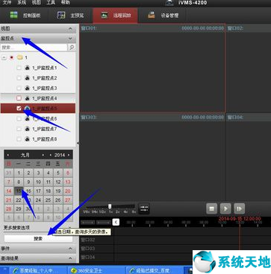
Task: Collapse the group 1 tree node
Action: 4,57
